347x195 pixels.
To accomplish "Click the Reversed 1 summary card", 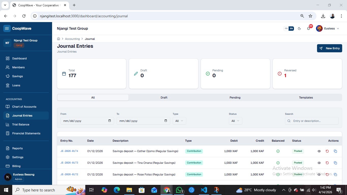I will (307, 74).
